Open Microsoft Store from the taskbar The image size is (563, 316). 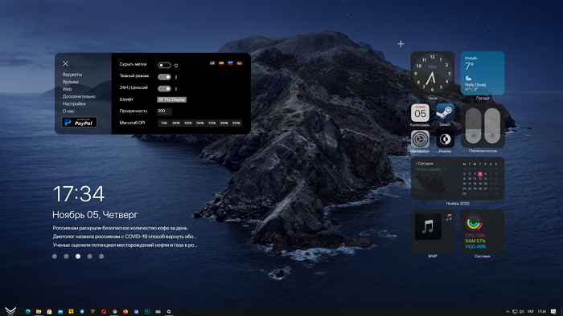coord(49,312)
